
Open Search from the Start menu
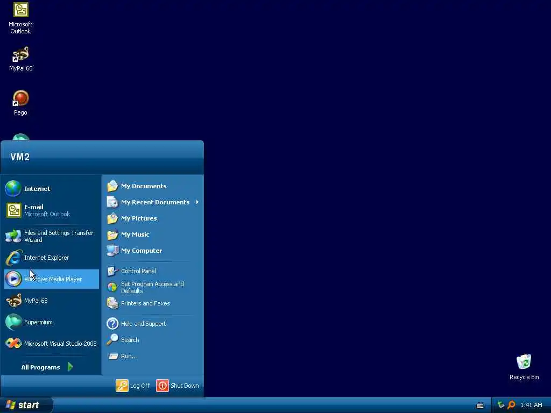(153, 340)
